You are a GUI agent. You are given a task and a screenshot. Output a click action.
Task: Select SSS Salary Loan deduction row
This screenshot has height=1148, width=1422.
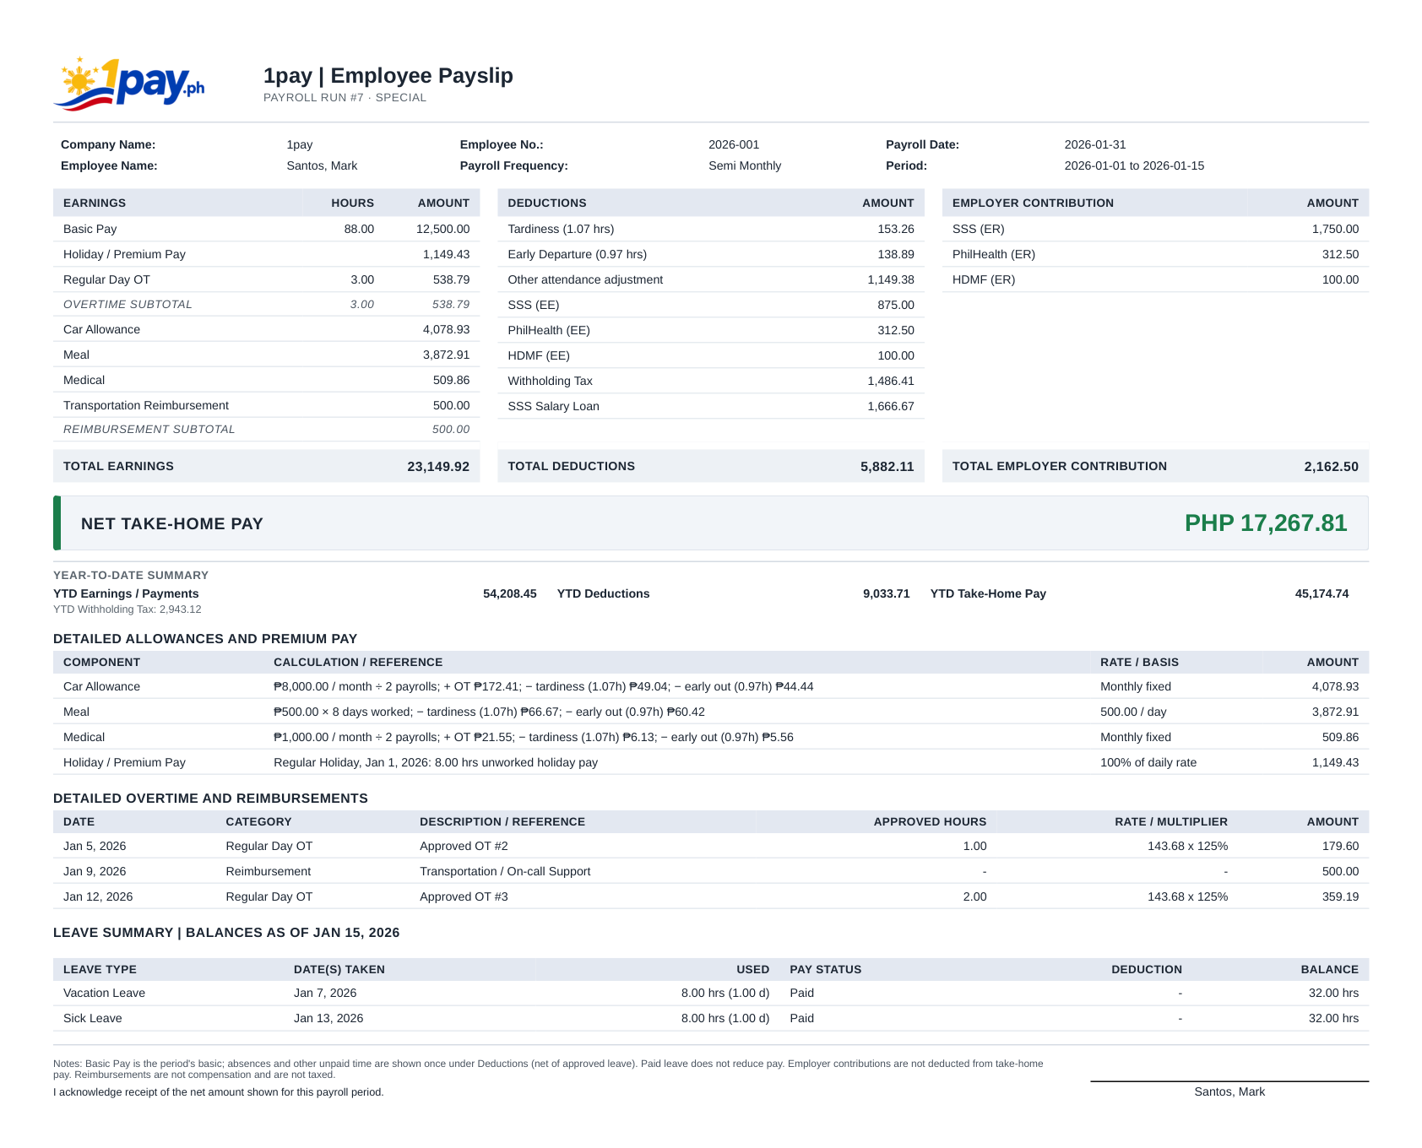[711, 406]
